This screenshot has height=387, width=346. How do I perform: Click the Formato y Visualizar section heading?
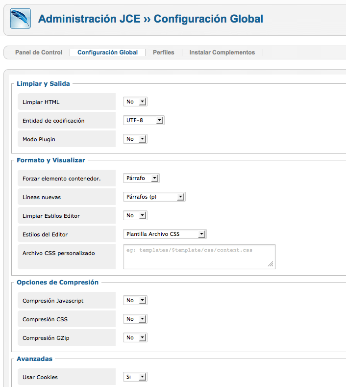[51, 160]
